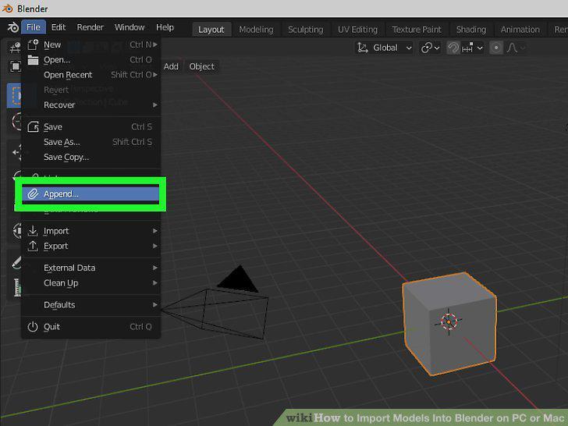
Task: Expand the Open Recent submenu
Action: tap(91, 75)
